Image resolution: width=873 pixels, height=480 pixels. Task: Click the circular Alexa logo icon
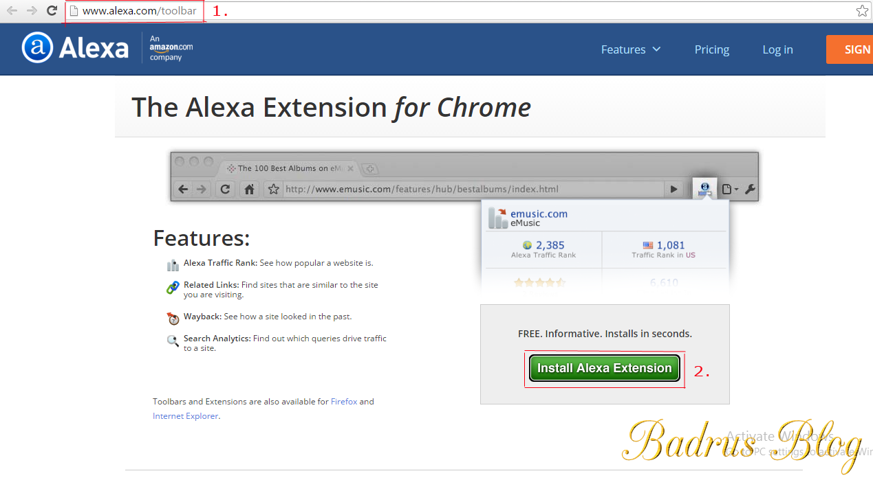click(x=36, y=47)
